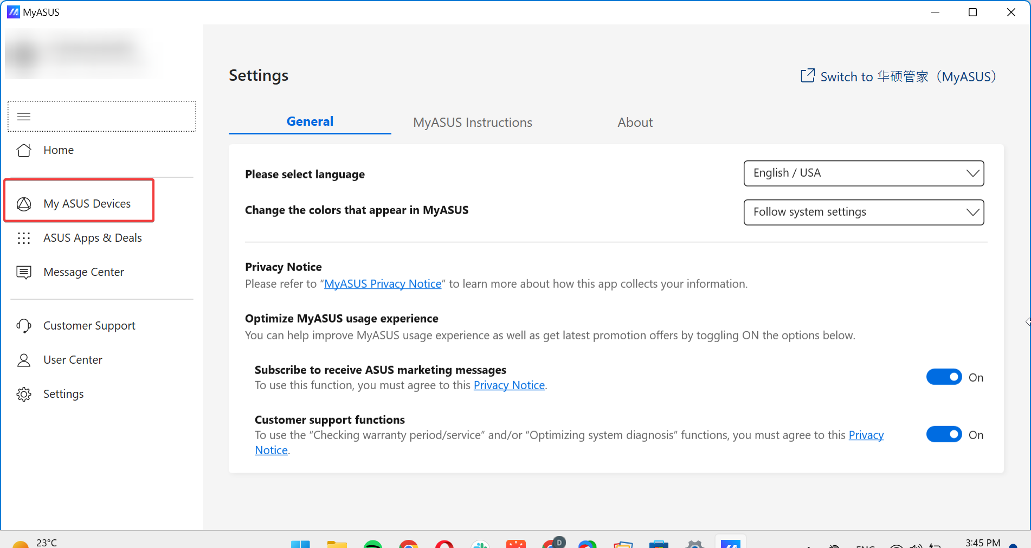Image resolution: width=1031 pixels, height=548 pixels.
Task: Open My ASUS Devices
Action: click(x=87, y=204)
